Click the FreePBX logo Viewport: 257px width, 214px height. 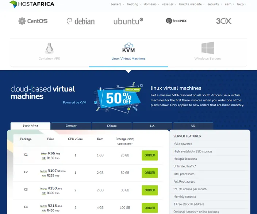pyautogui.click(x=176, y=21)
